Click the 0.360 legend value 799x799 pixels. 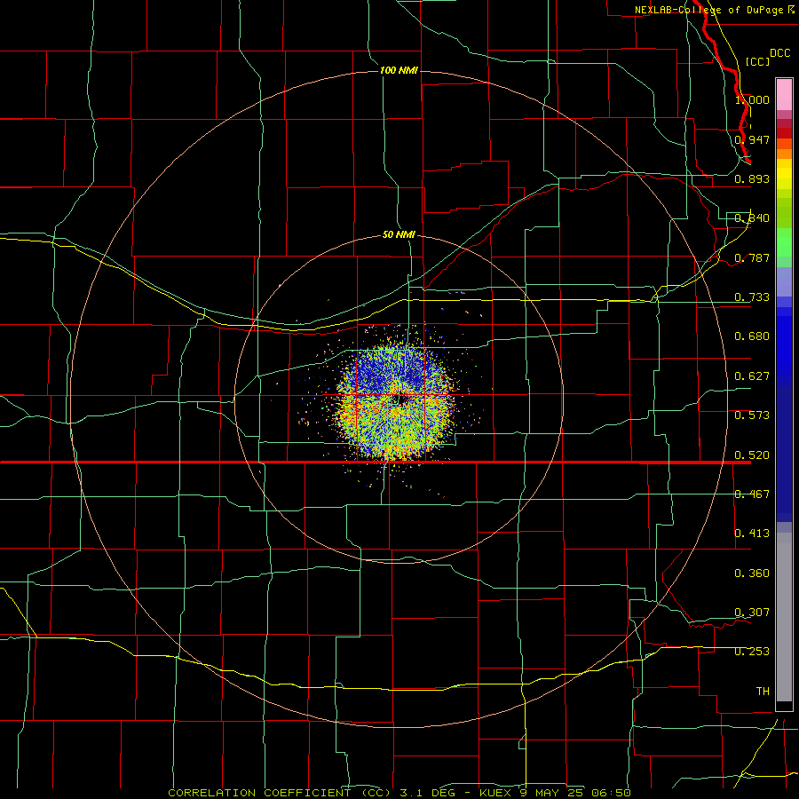pyautogui.click(x=752, y=574)
